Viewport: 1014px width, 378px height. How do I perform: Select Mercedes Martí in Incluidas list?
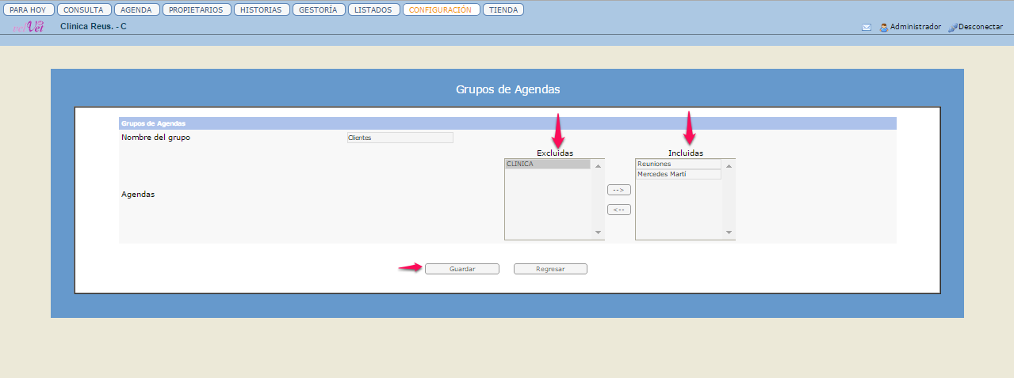click(678, 174)
